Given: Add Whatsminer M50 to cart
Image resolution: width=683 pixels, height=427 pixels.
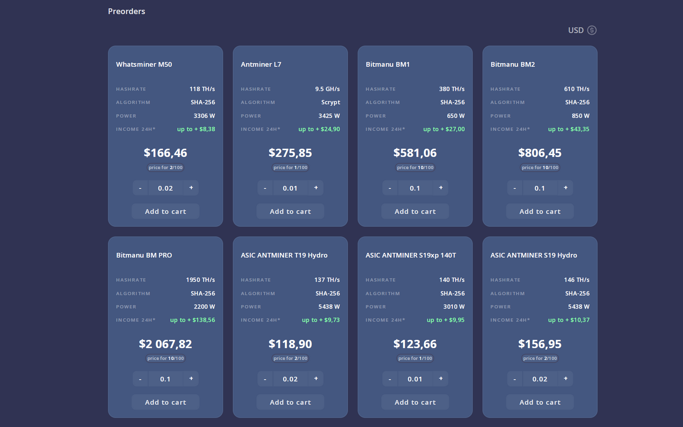Looking at the screenshot, I should click(x=166, y=212).
